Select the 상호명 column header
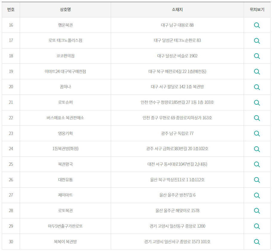272x251 pixels. (x=65, y=10)
